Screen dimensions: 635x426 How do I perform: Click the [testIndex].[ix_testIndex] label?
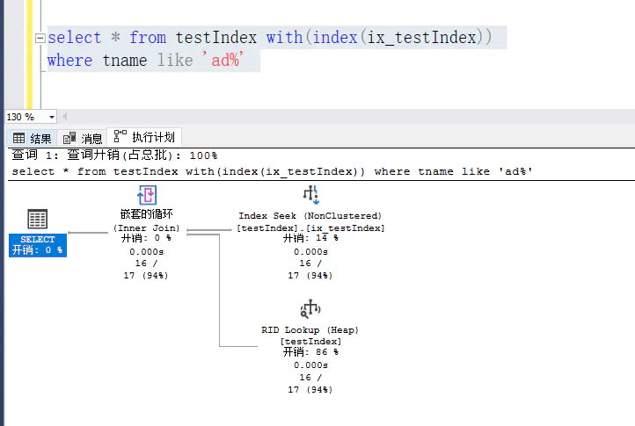310,228
